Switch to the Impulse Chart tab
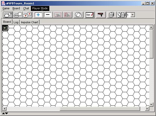 (29, 22)
